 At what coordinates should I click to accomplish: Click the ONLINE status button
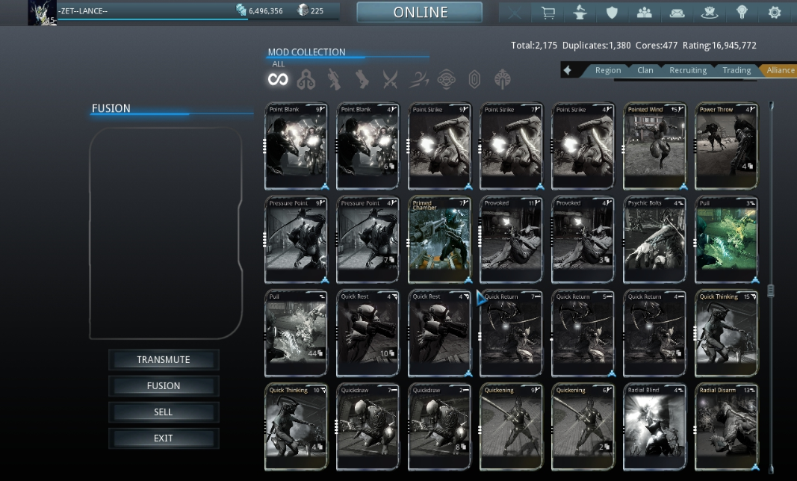click(420, 12)
